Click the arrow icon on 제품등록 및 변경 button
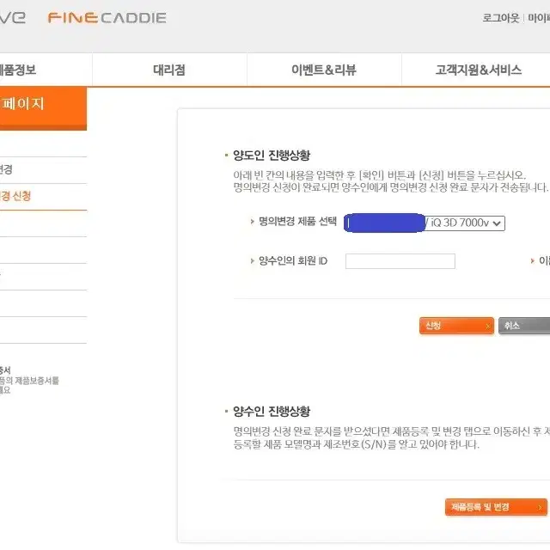Screen dimensions: 550x550 (541, 507)
